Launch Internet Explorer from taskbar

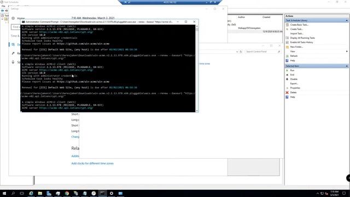pos(31,193)
